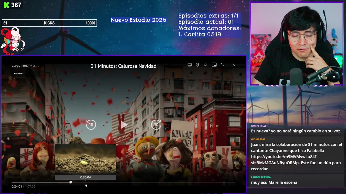Click chat username NOVASTYLES1
The width and height of the screenshot is (346, 194).
[259, 126]
